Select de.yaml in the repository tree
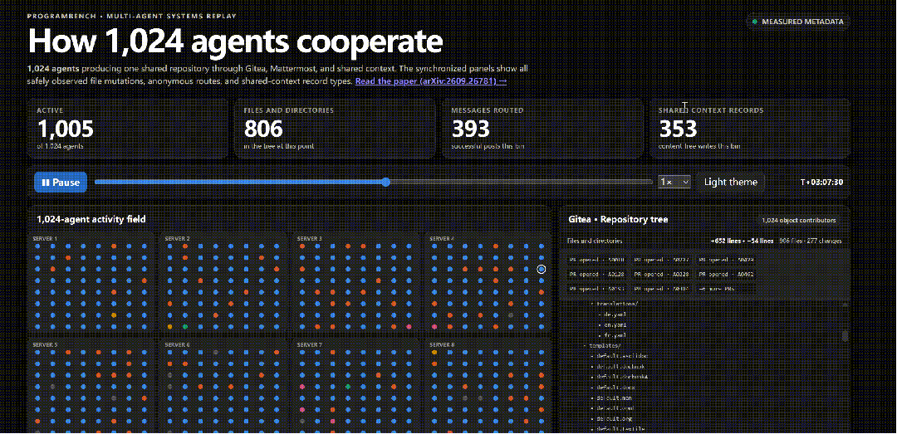This screenshot has height=434, width=897. (x=615, y=315)
